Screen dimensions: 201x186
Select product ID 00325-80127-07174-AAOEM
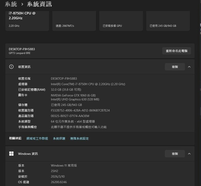click(70, 116)
